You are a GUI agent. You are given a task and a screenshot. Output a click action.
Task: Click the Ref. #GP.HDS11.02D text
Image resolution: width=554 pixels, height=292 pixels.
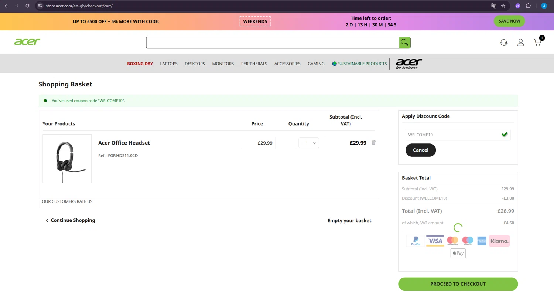point(118,156)
